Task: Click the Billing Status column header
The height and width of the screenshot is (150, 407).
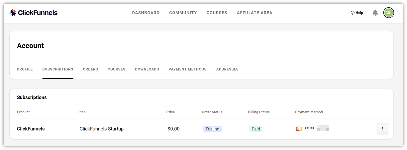Action: [x=259, y=112]
